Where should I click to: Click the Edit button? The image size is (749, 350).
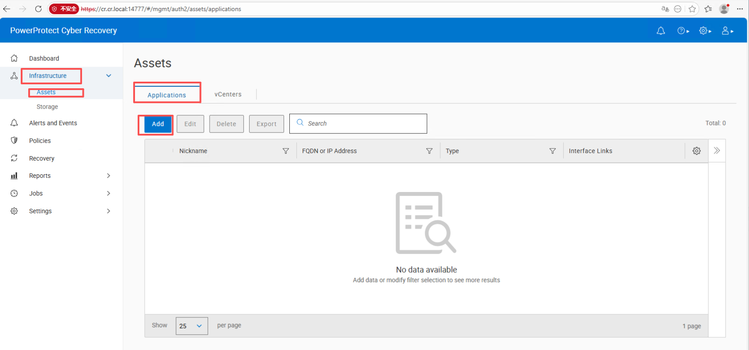190,124
